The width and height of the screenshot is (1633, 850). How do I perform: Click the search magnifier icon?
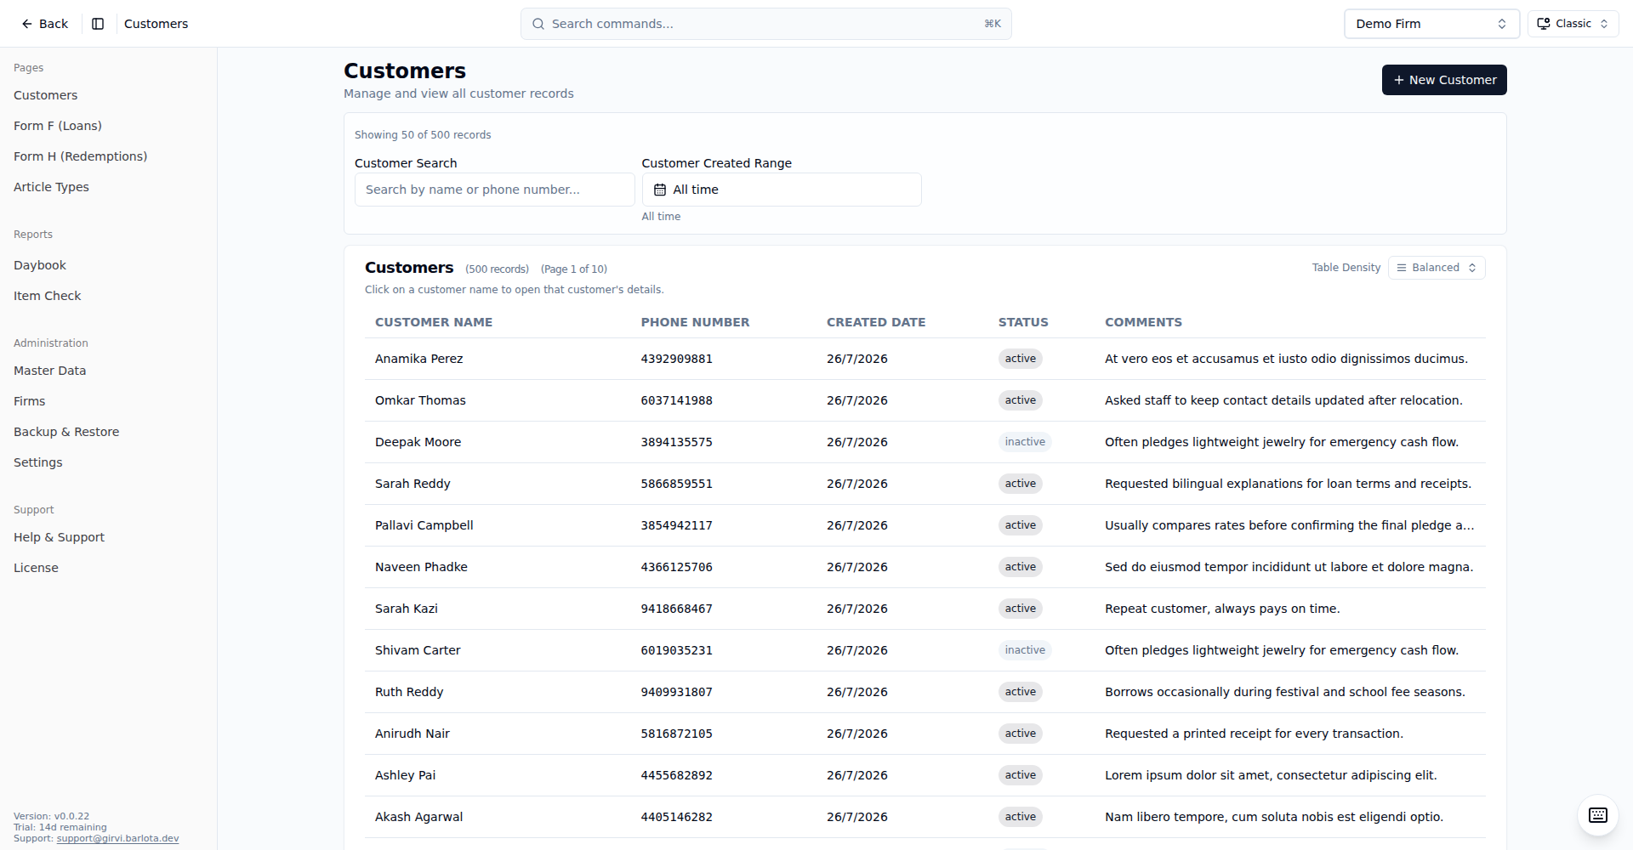tap(538, 24)
